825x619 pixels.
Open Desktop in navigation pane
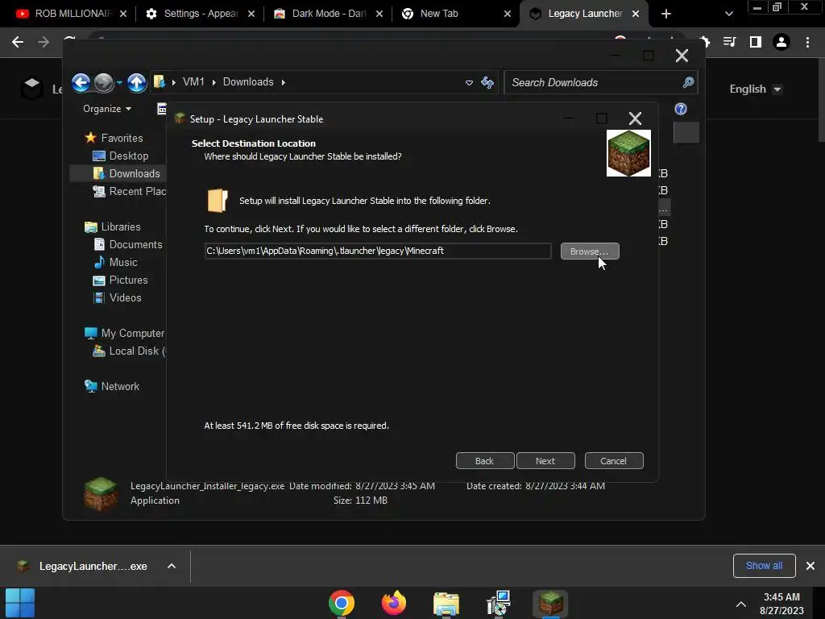(x=121, y=156)
